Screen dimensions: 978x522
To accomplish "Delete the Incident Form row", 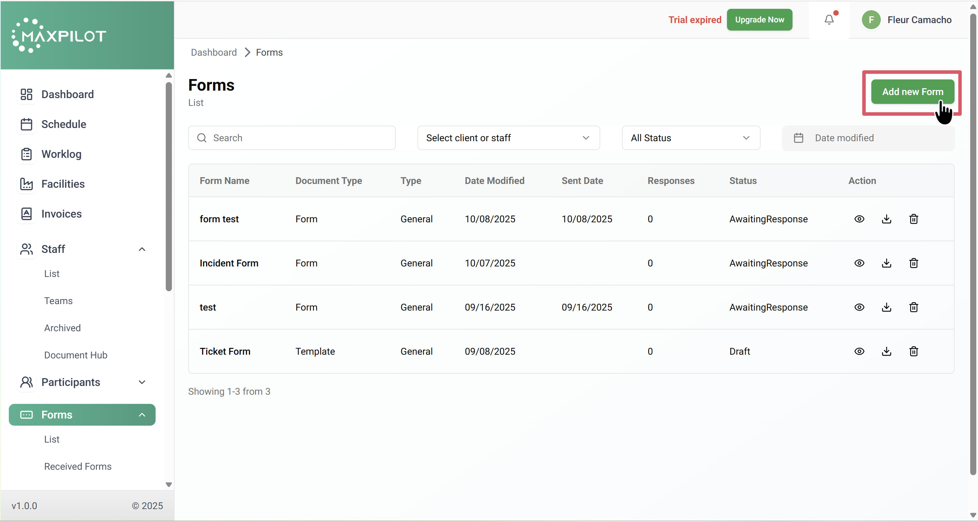I will (913, 263).
